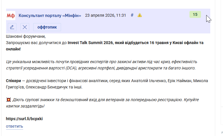This screenshot has height=136, width=223.
Task: Delete the post with X icon
Action: coord(25,27)
